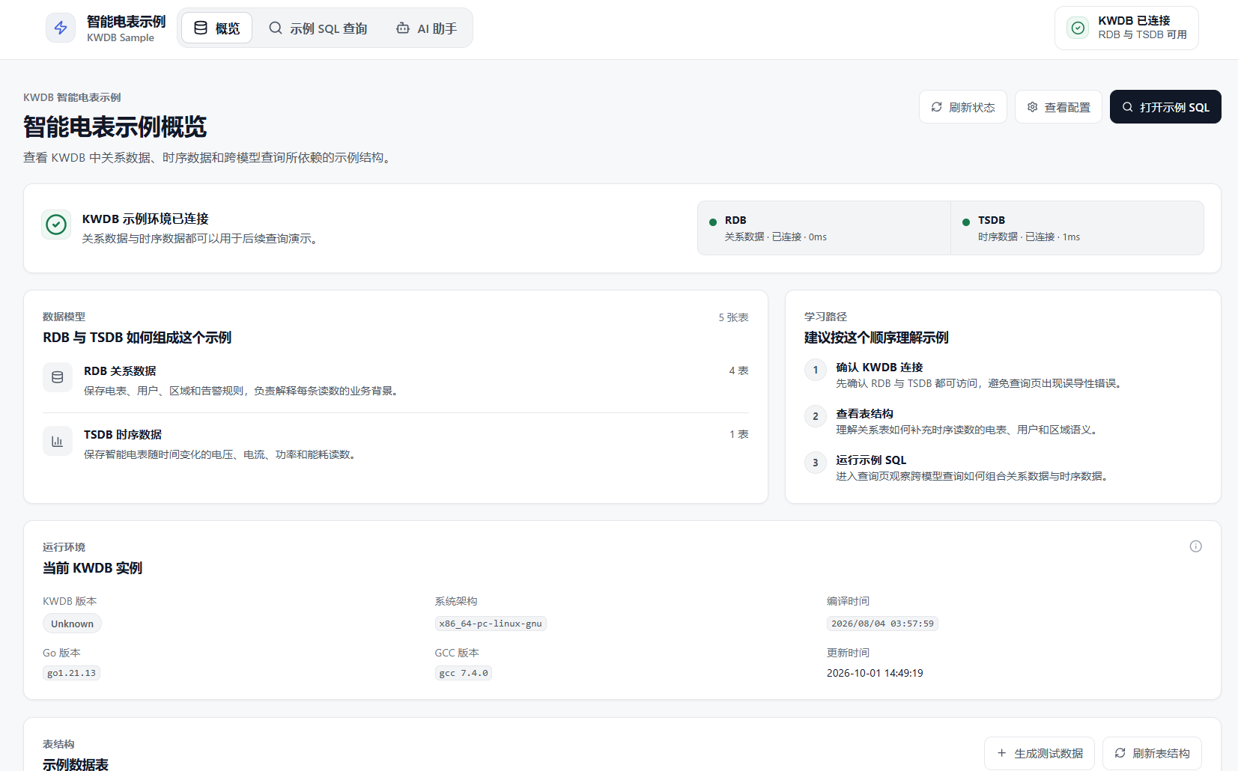Click the lightning bolt app logo

click(61, 28)
